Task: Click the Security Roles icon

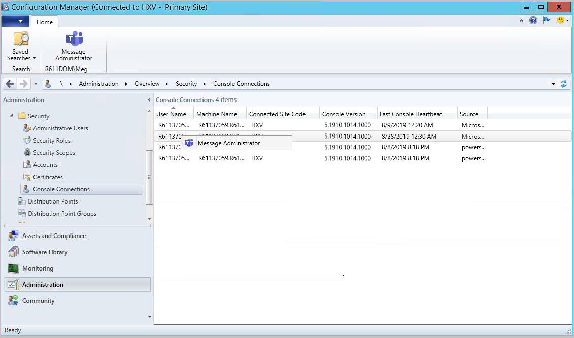Action: (27, 140)
